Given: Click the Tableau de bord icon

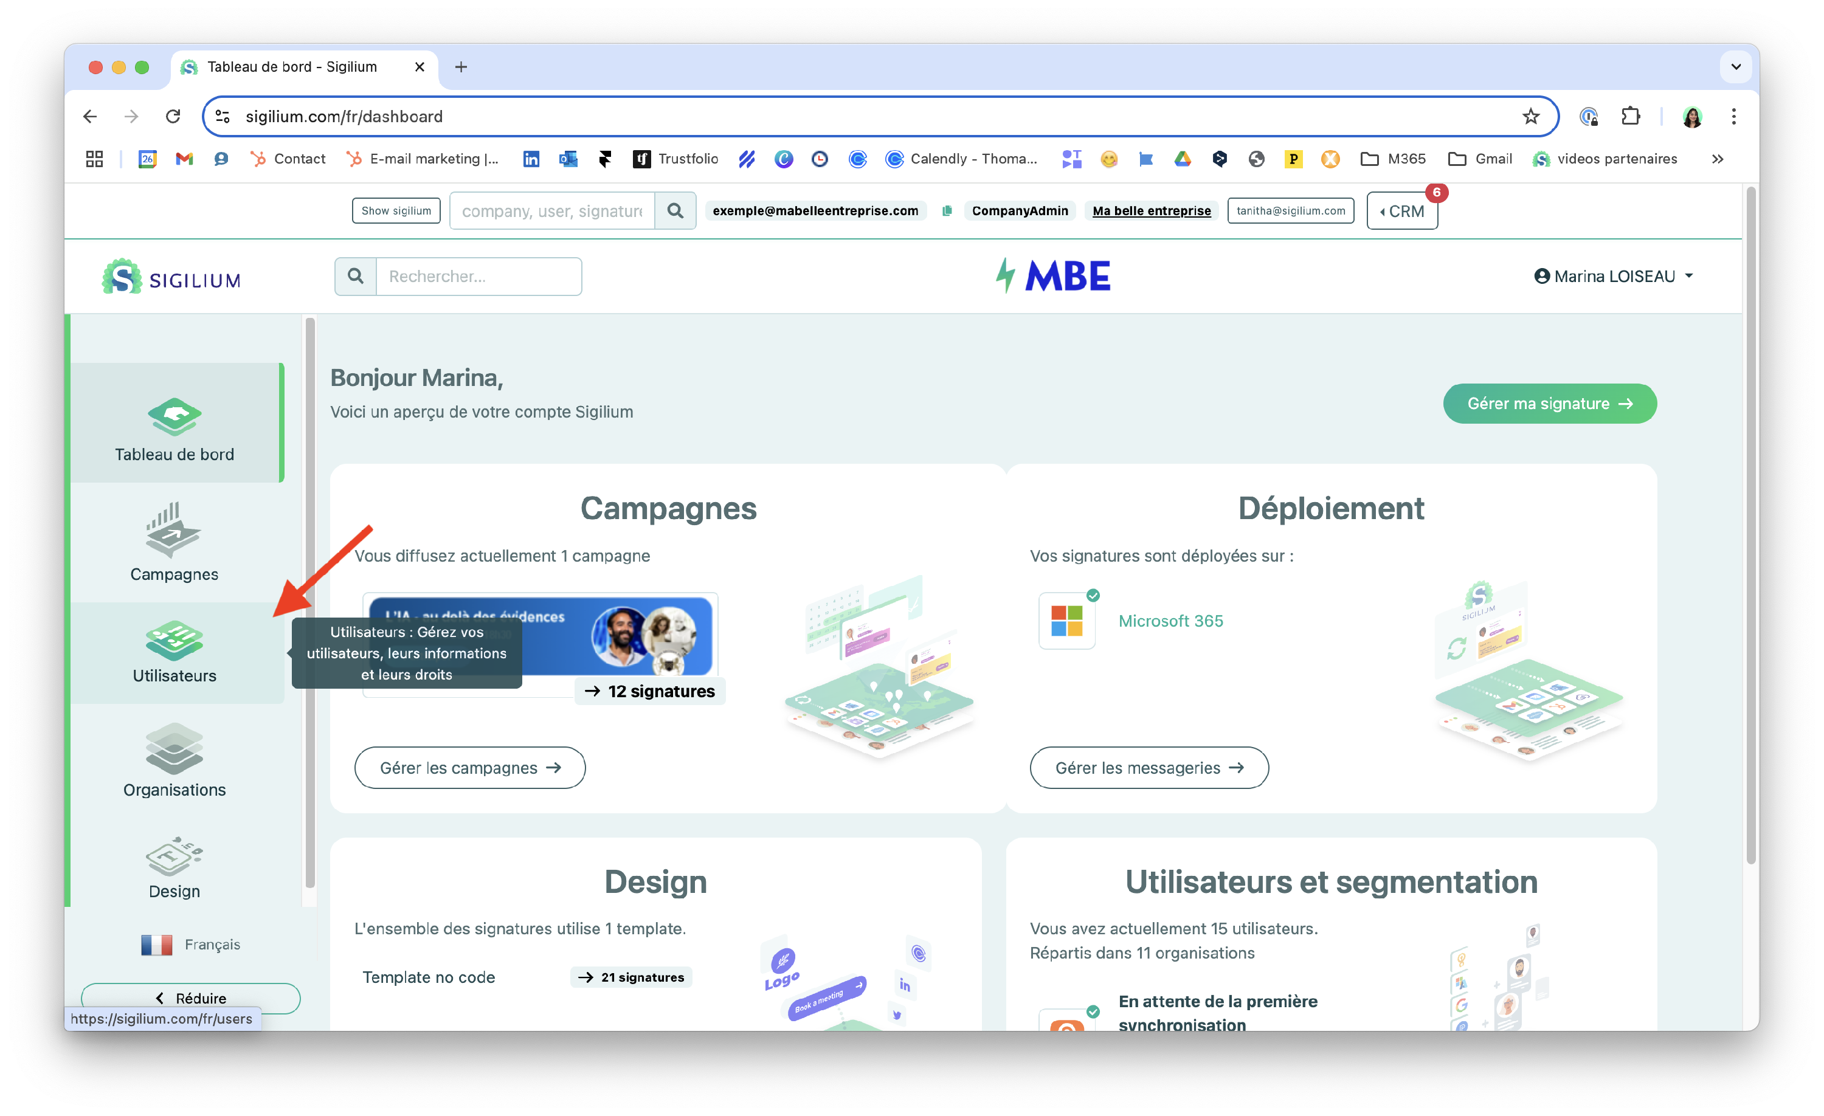Looking at the screenshot, I should pos(174,416).
